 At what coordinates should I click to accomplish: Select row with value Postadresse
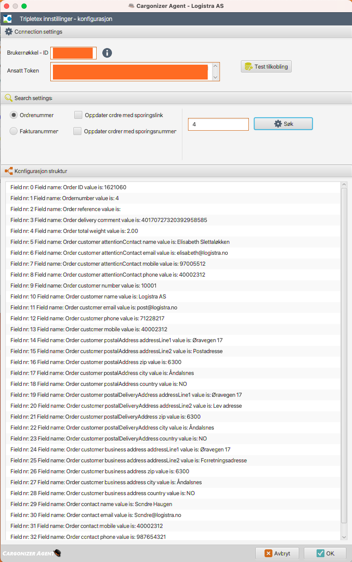(x=173, y=351)
